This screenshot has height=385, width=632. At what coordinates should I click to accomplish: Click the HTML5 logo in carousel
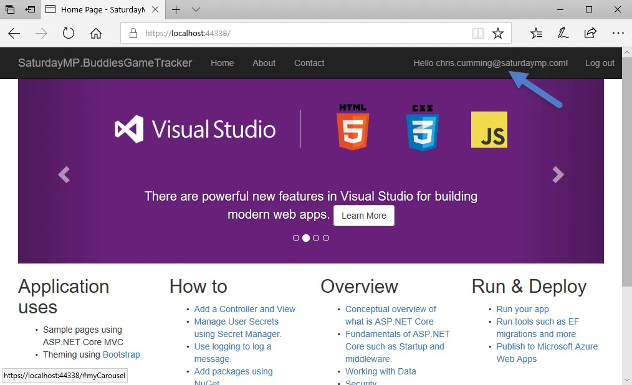tap(353, 127)
